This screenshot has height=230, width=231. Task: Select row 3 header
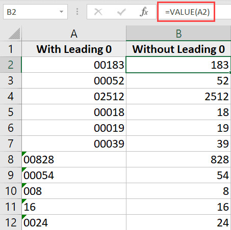(11, 80)
